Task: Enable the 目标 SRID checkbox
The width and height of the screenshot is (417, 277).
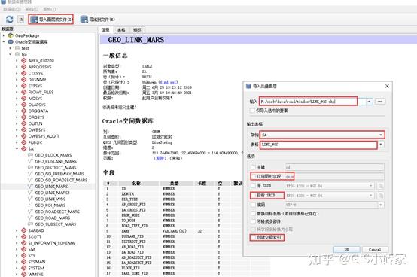Action: pos(254,196)
